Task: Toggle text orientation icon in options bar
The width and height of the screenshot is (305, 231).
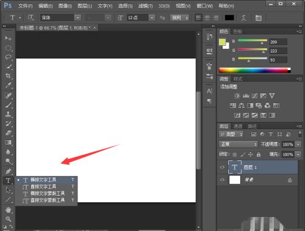Action: [x=30, y=18]
